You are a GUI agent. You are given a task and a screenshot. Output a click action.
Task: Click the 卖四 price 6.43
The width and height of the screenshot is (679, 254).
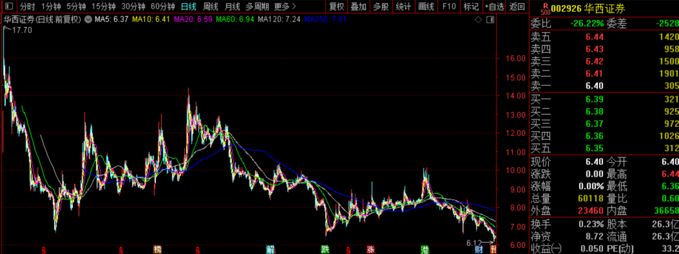595,49
